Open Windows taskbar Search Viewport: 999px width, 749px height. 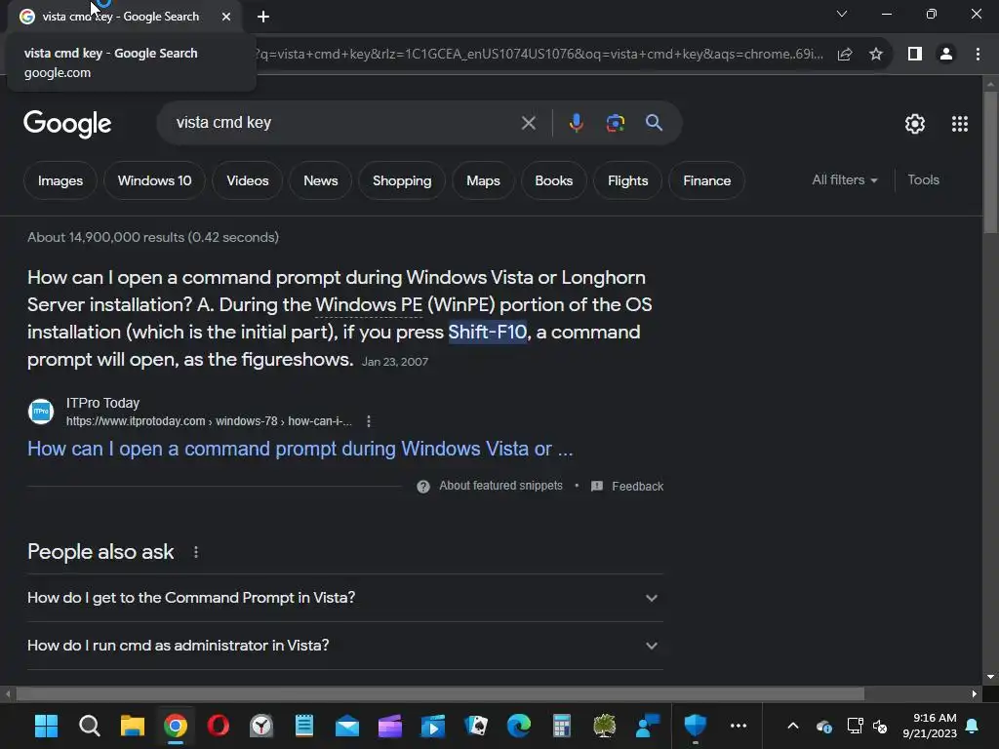coord(89,726)
